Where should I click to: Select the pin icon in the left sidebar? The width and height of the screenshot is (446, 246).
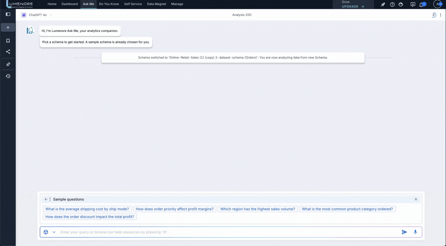pos(8,64)
